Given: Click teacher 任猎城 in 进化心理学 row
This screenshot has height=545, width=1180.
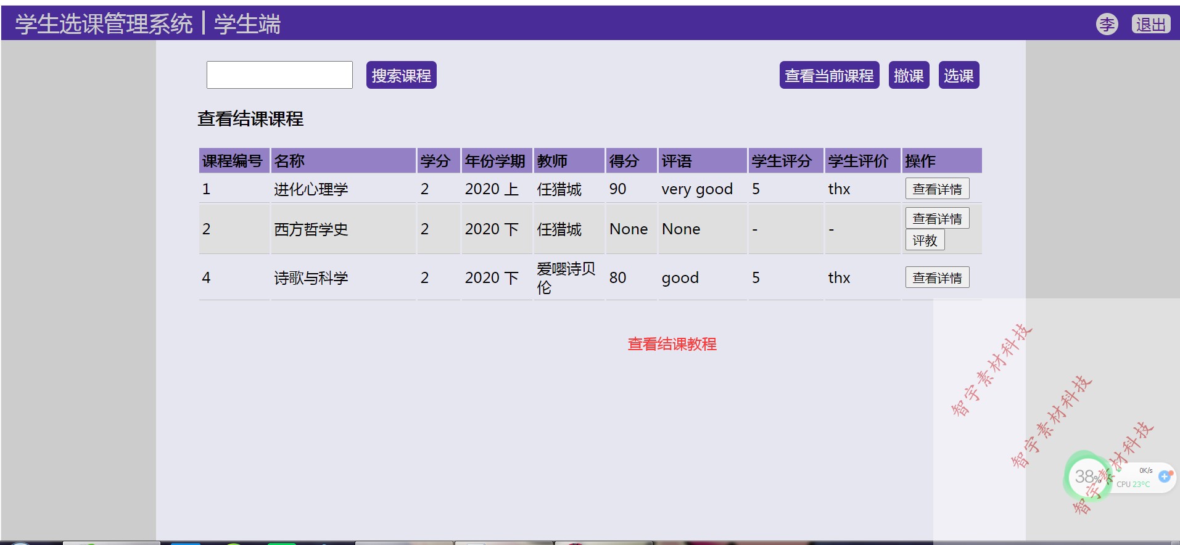Looking at the screenshot, I should [569, 189].
